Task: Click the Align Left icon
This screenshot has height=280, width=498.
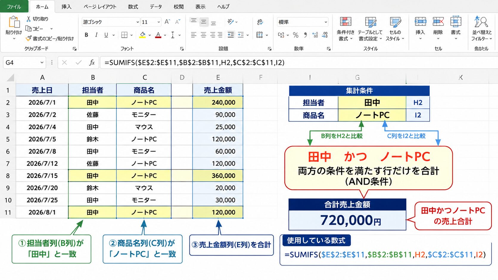Action: point(194,35)
